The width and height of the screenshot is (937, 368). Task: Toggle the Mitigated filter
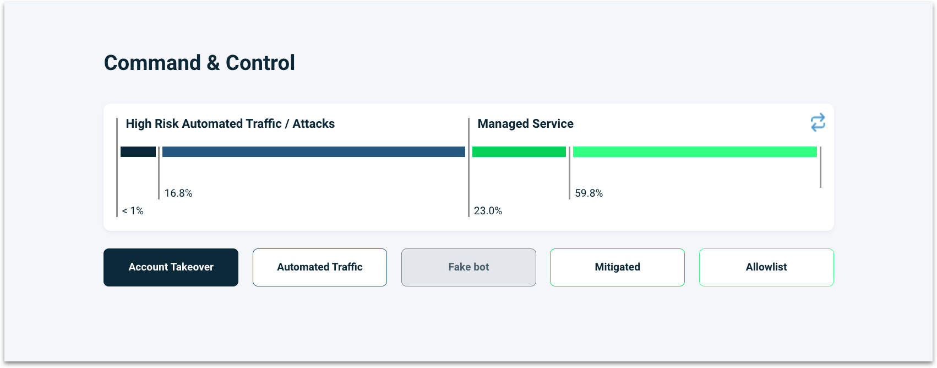[617, 267]
